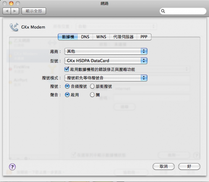Image resolution: width=209 pixels, height=182 pixels.
Task: Click the GKx Modem phone icon
Action: 14,27
